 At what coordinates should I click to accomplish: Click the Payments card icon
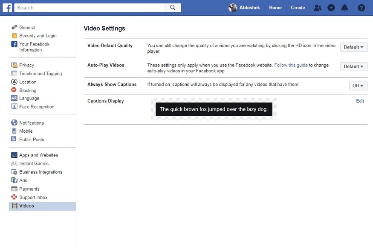click(14, 189)
